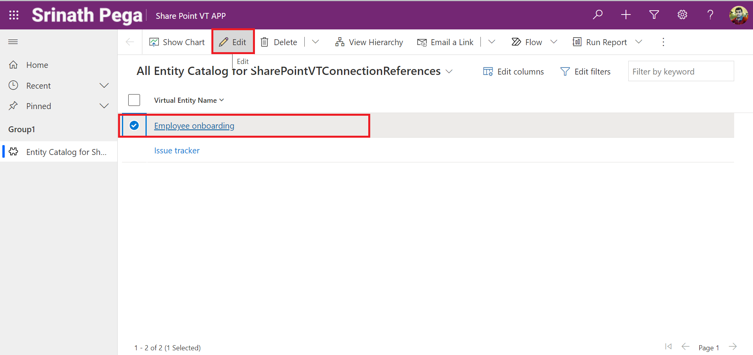The width and height of the screenshot is (753, 355).
Task: Click the Filter by keyword input box
Action: point(680,71)
